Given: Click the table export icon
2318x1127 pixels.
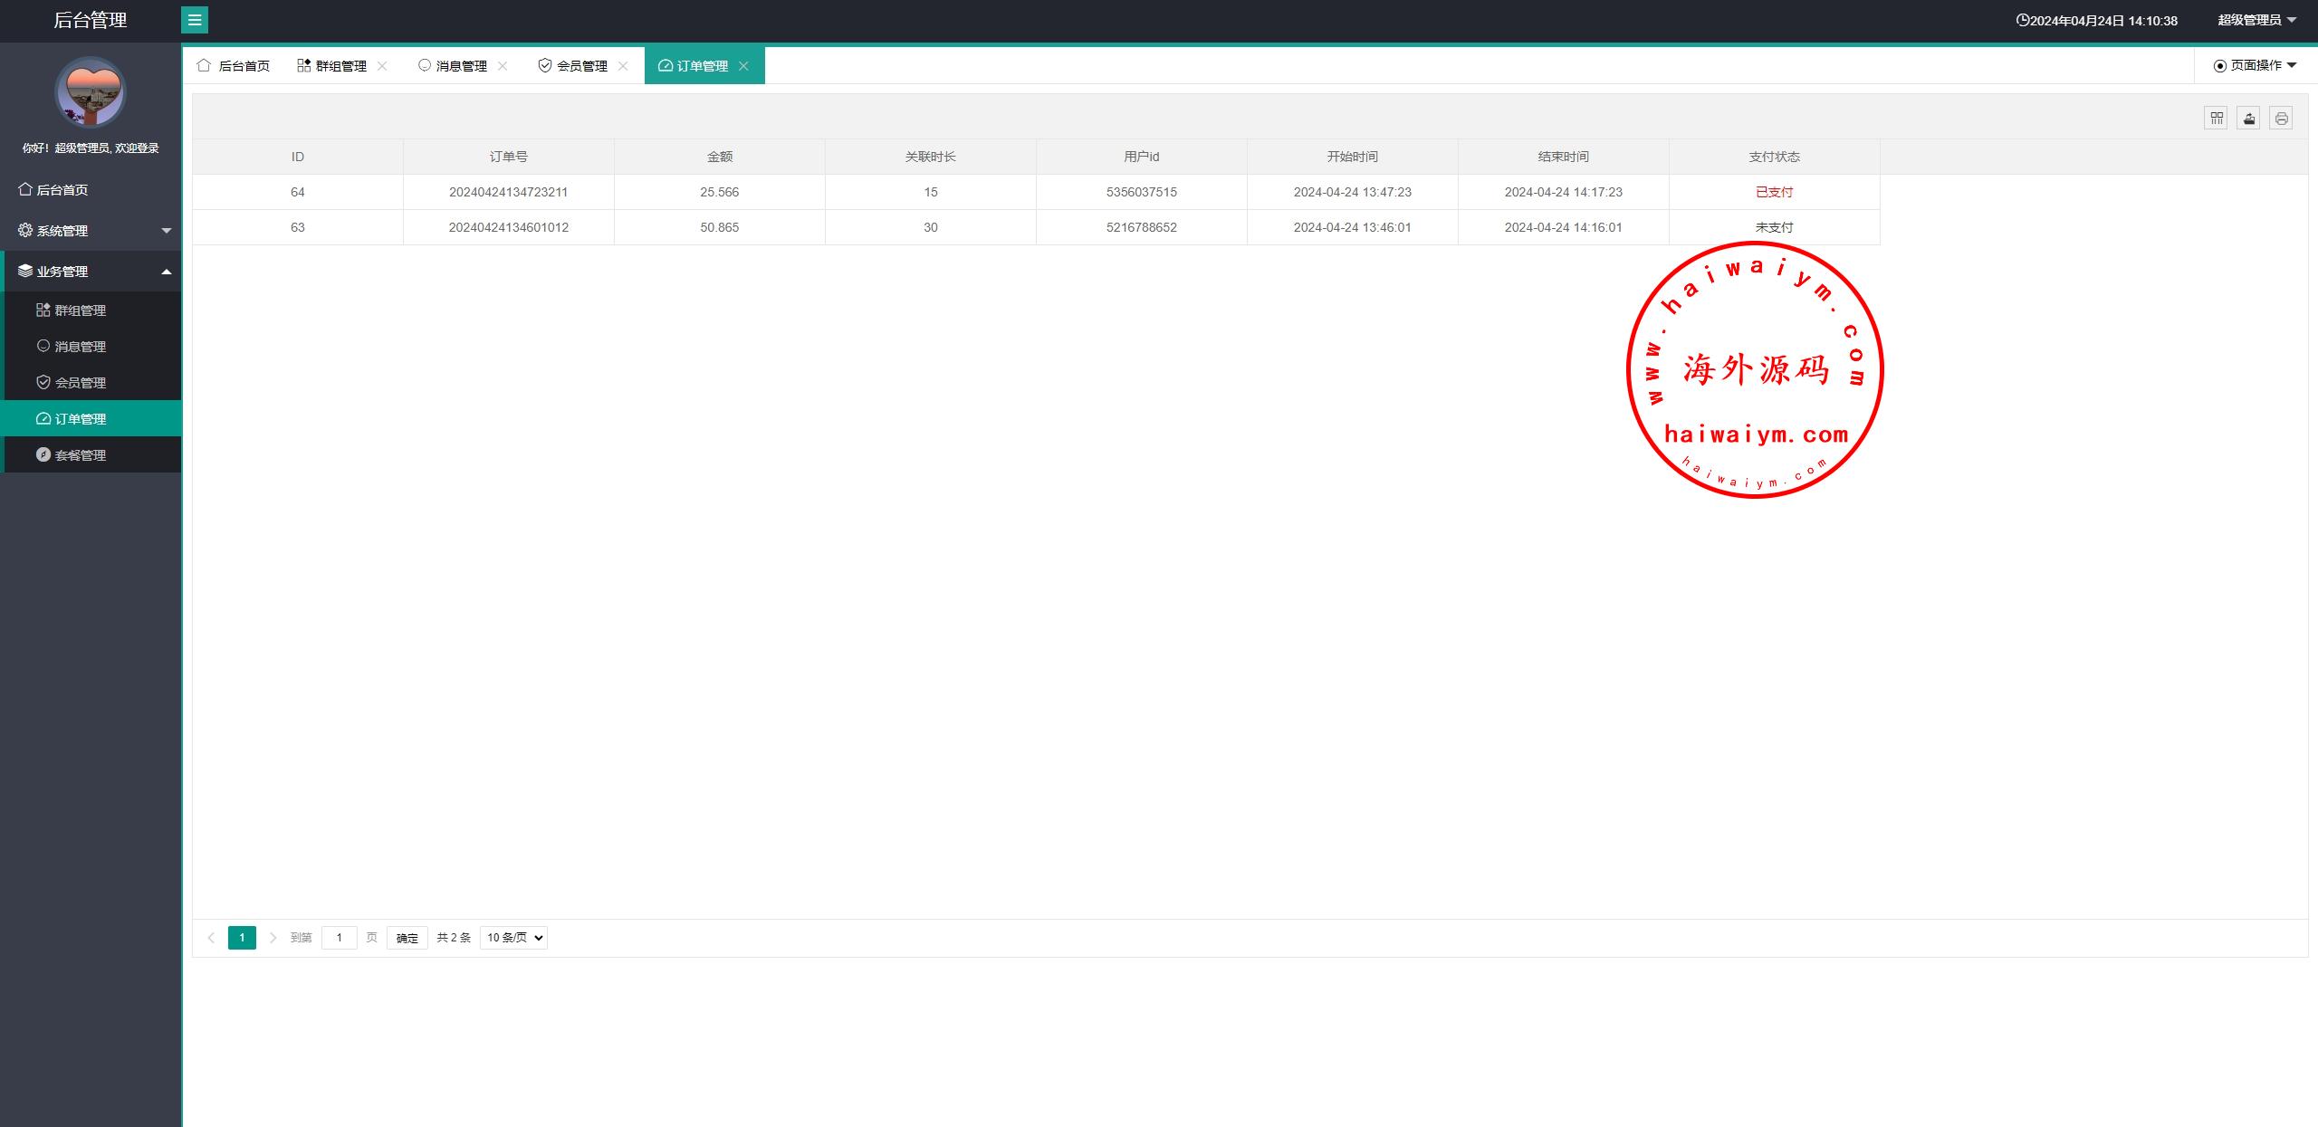Looking at the screenshot, I should [2248, 118].
